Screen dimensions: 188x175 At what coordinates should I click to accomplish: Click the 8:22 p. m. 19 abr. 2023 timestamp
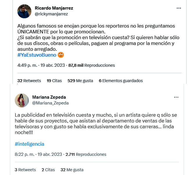pyautogui.click(x=39, y=154)
